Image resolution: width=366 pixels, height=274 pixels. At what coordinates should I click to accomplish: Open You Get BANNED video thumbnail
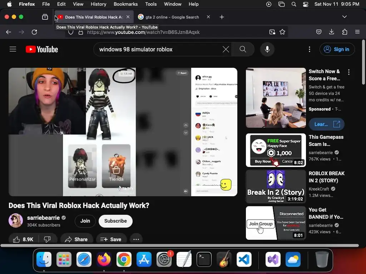coord(276,223)
